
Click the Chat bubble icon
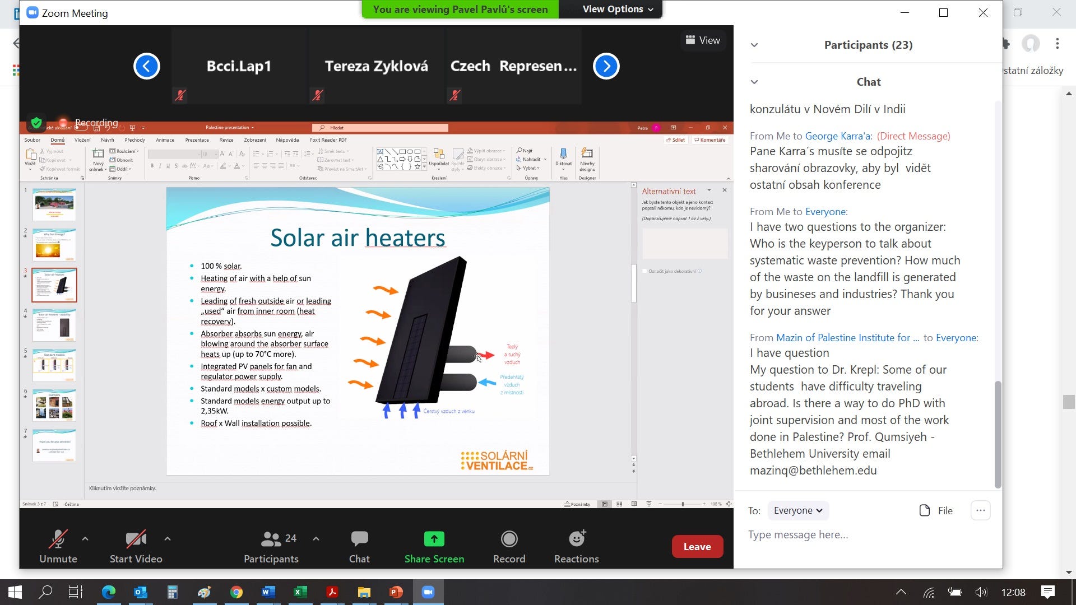click(x=359, y=539)
